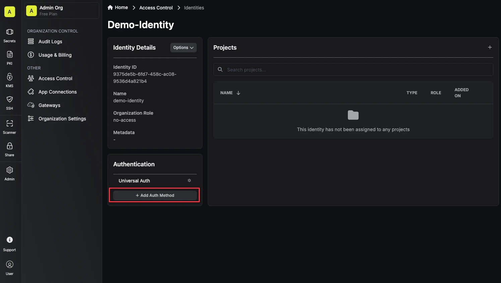Click the Identities breadcrumb
This screenshot has width=501, height=283.
[194, 8]
